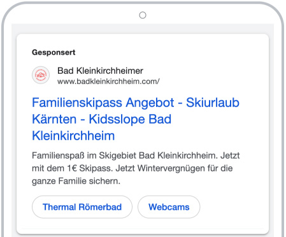The image size is (286, 237).
Task: Click 'für die' ending second description line
Action: (x=223, y=168)
